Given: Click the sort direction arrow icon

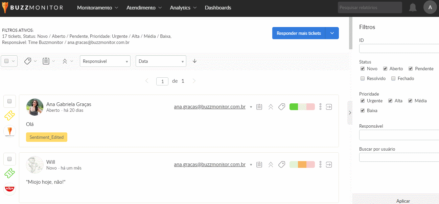Looking at the screenshot, I should pos(194,61).
